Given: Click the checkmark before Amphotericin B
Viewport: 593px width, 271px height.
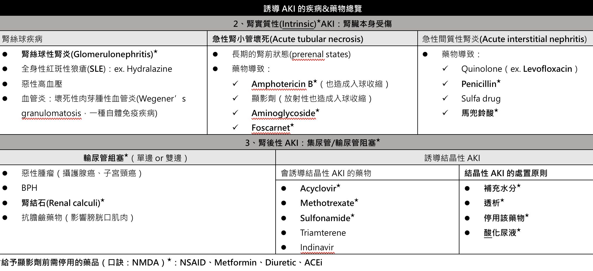Looking at the screenshot, I should pos(235,84).
